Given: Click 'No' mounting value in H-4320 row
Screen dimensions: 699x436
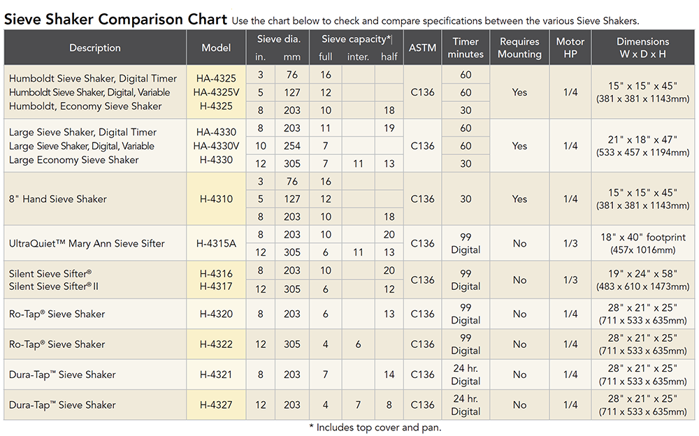Looking at the screenshot, I should click(519, 314).
